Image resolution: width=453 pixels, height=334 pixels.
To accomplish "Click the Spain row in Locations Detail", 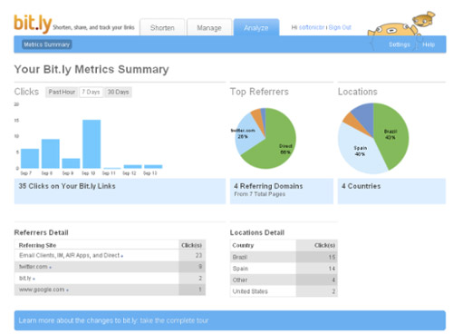I will click(284, 269).
